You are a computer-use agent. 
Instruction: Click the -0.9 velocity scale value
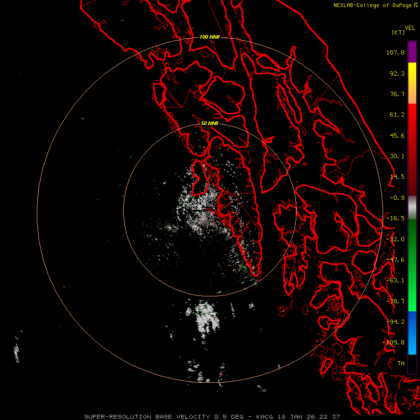tap(397, 198)
